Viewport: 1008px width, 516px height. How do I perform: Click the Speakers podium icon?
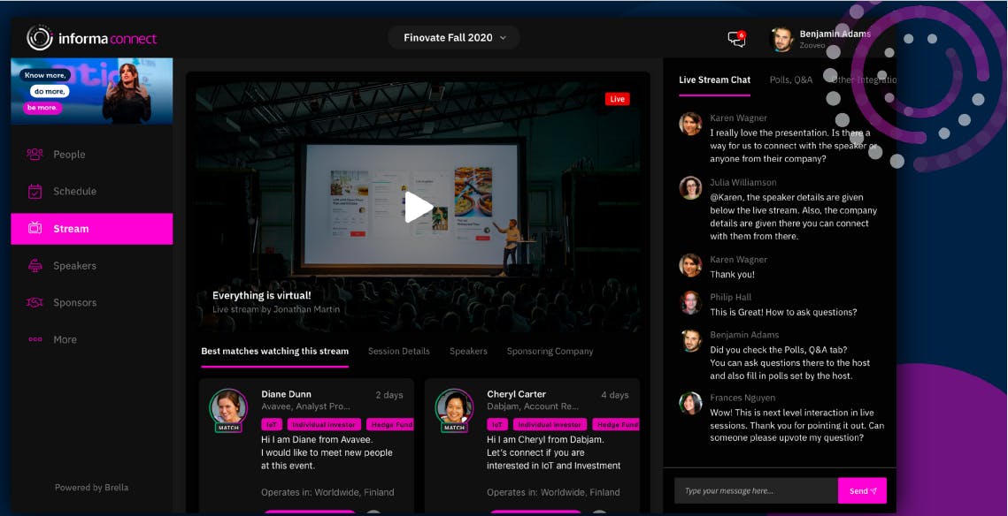point(35,266)
